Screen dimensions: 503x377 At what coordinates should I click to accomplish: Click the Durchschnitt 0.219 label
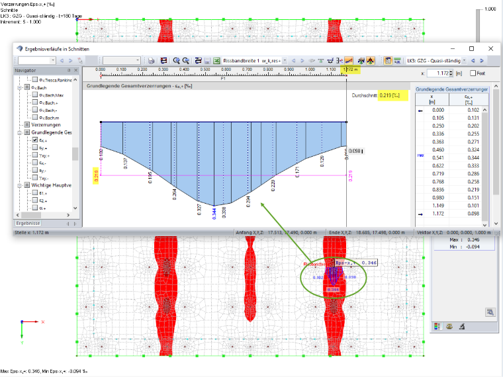376,95
